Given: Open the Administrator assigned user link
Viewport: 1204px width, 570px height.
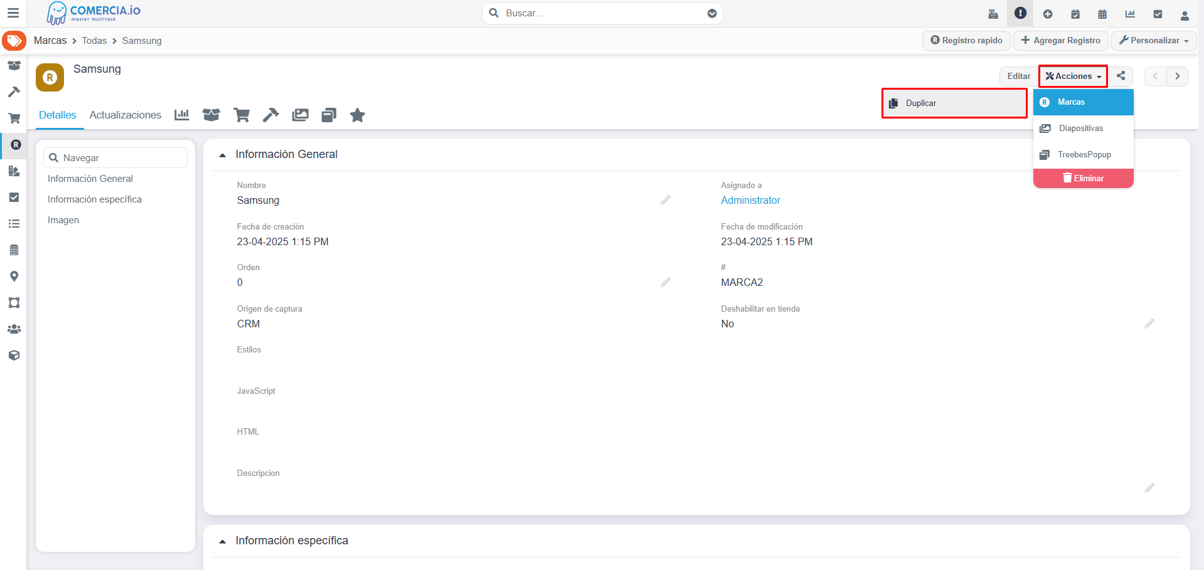Looking at the screenshot, I should 750,200.
